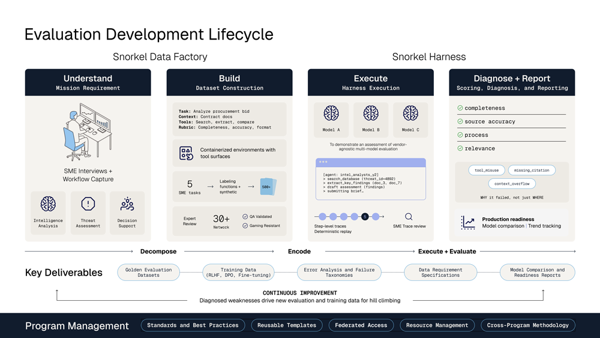This screenshot has height=338, width=600.
Task: Click the Resource Management pill
Action: tap(437, 325)
